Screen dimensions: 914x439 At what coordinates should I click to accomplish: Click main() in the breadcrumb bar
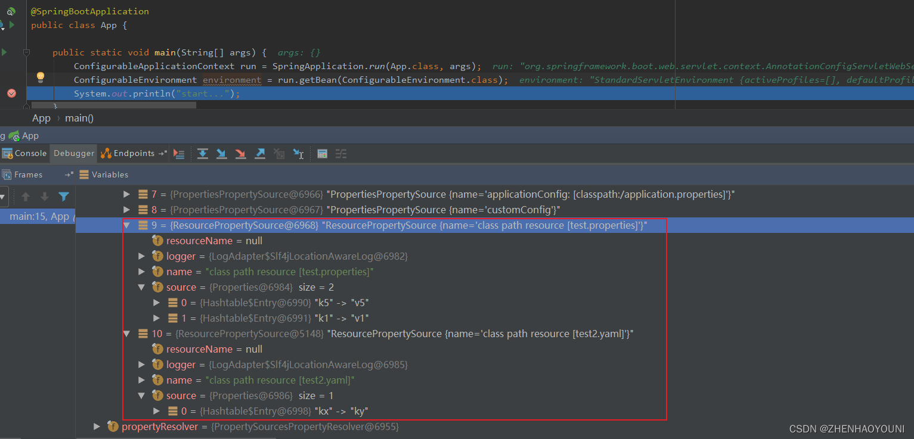pos(79,118)
